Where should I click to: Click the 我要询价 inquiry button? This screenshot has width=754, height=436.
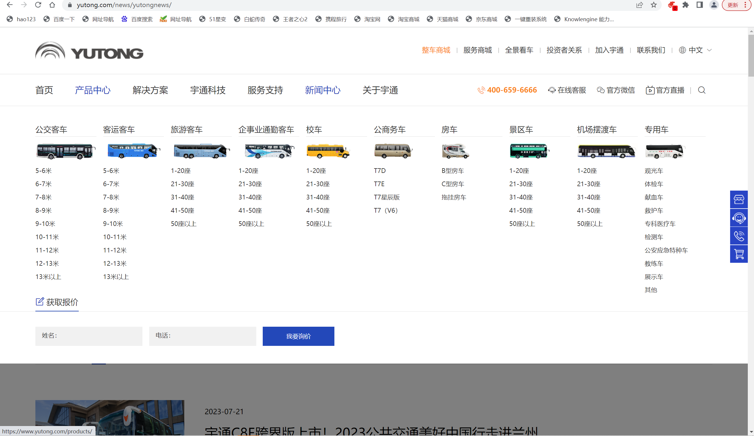(x=298, y=336)
